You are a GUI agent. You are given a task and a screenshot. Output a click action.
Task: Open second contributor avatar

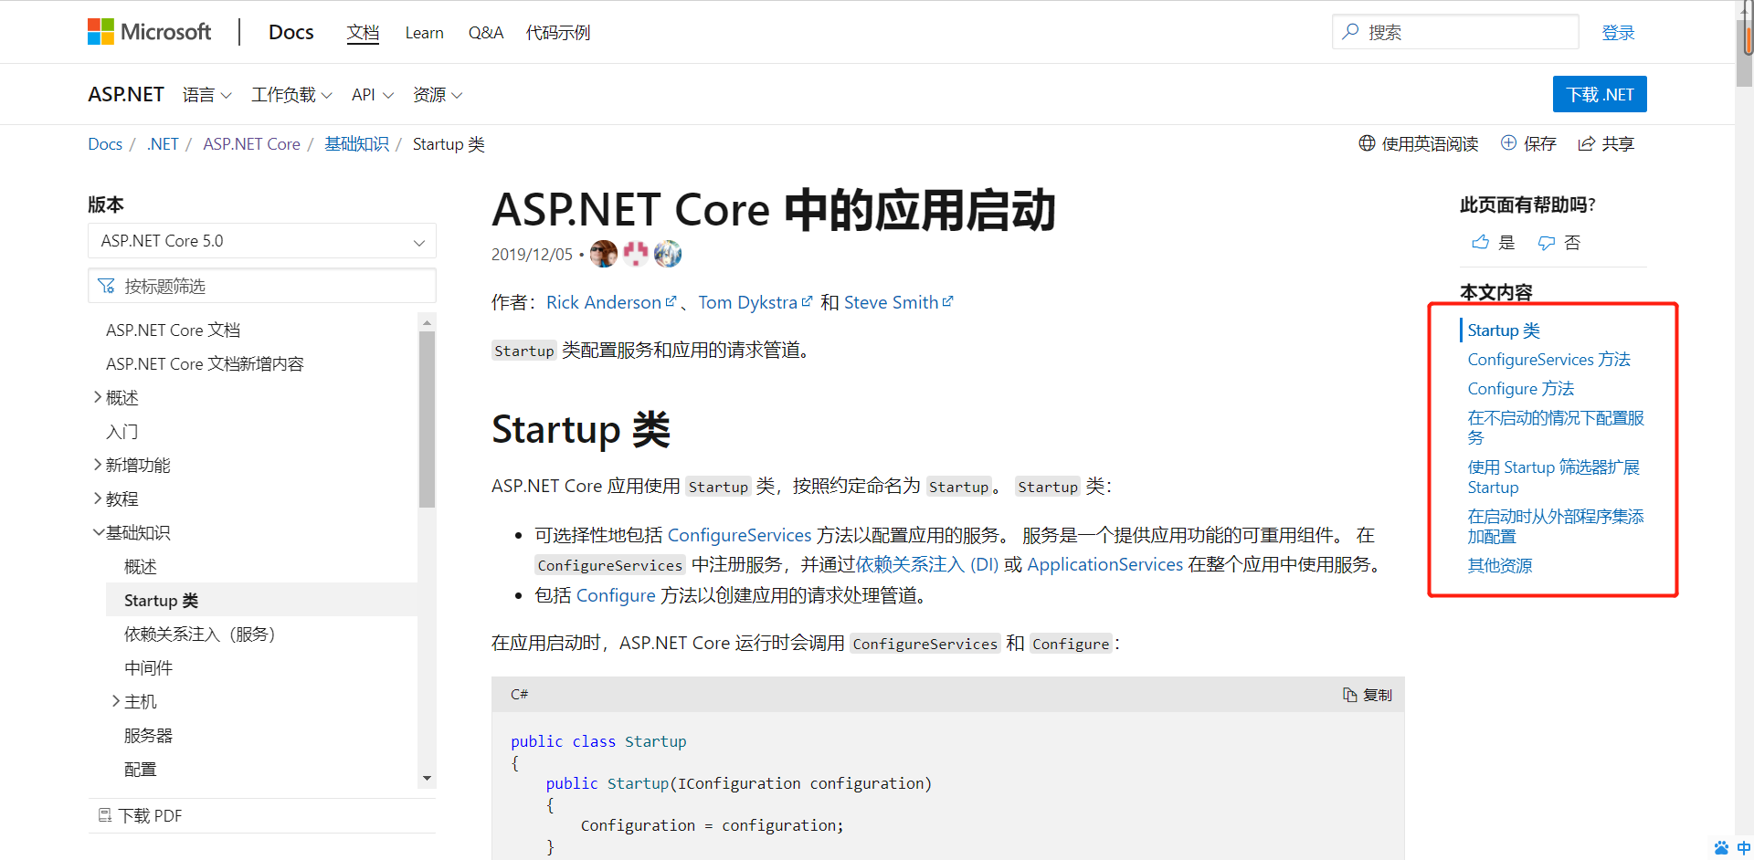[636, 254]
